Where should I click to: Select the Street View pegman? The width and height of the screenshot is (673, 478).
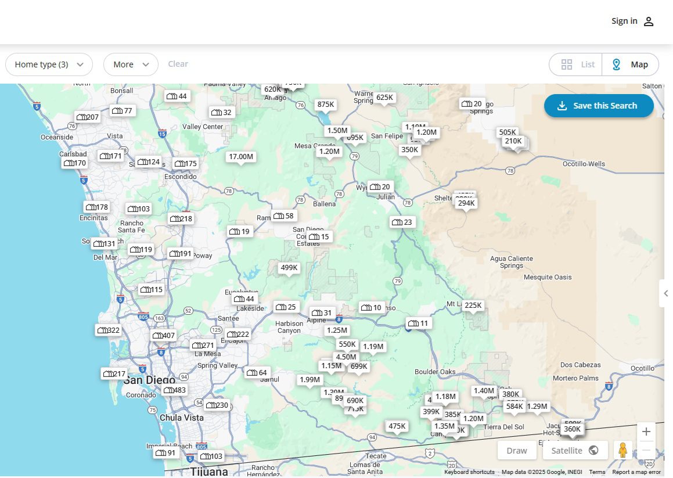coord(623,450)
